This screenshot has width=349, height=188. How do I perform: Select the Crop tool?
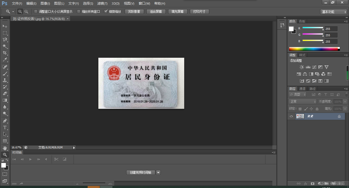point(5,53)
